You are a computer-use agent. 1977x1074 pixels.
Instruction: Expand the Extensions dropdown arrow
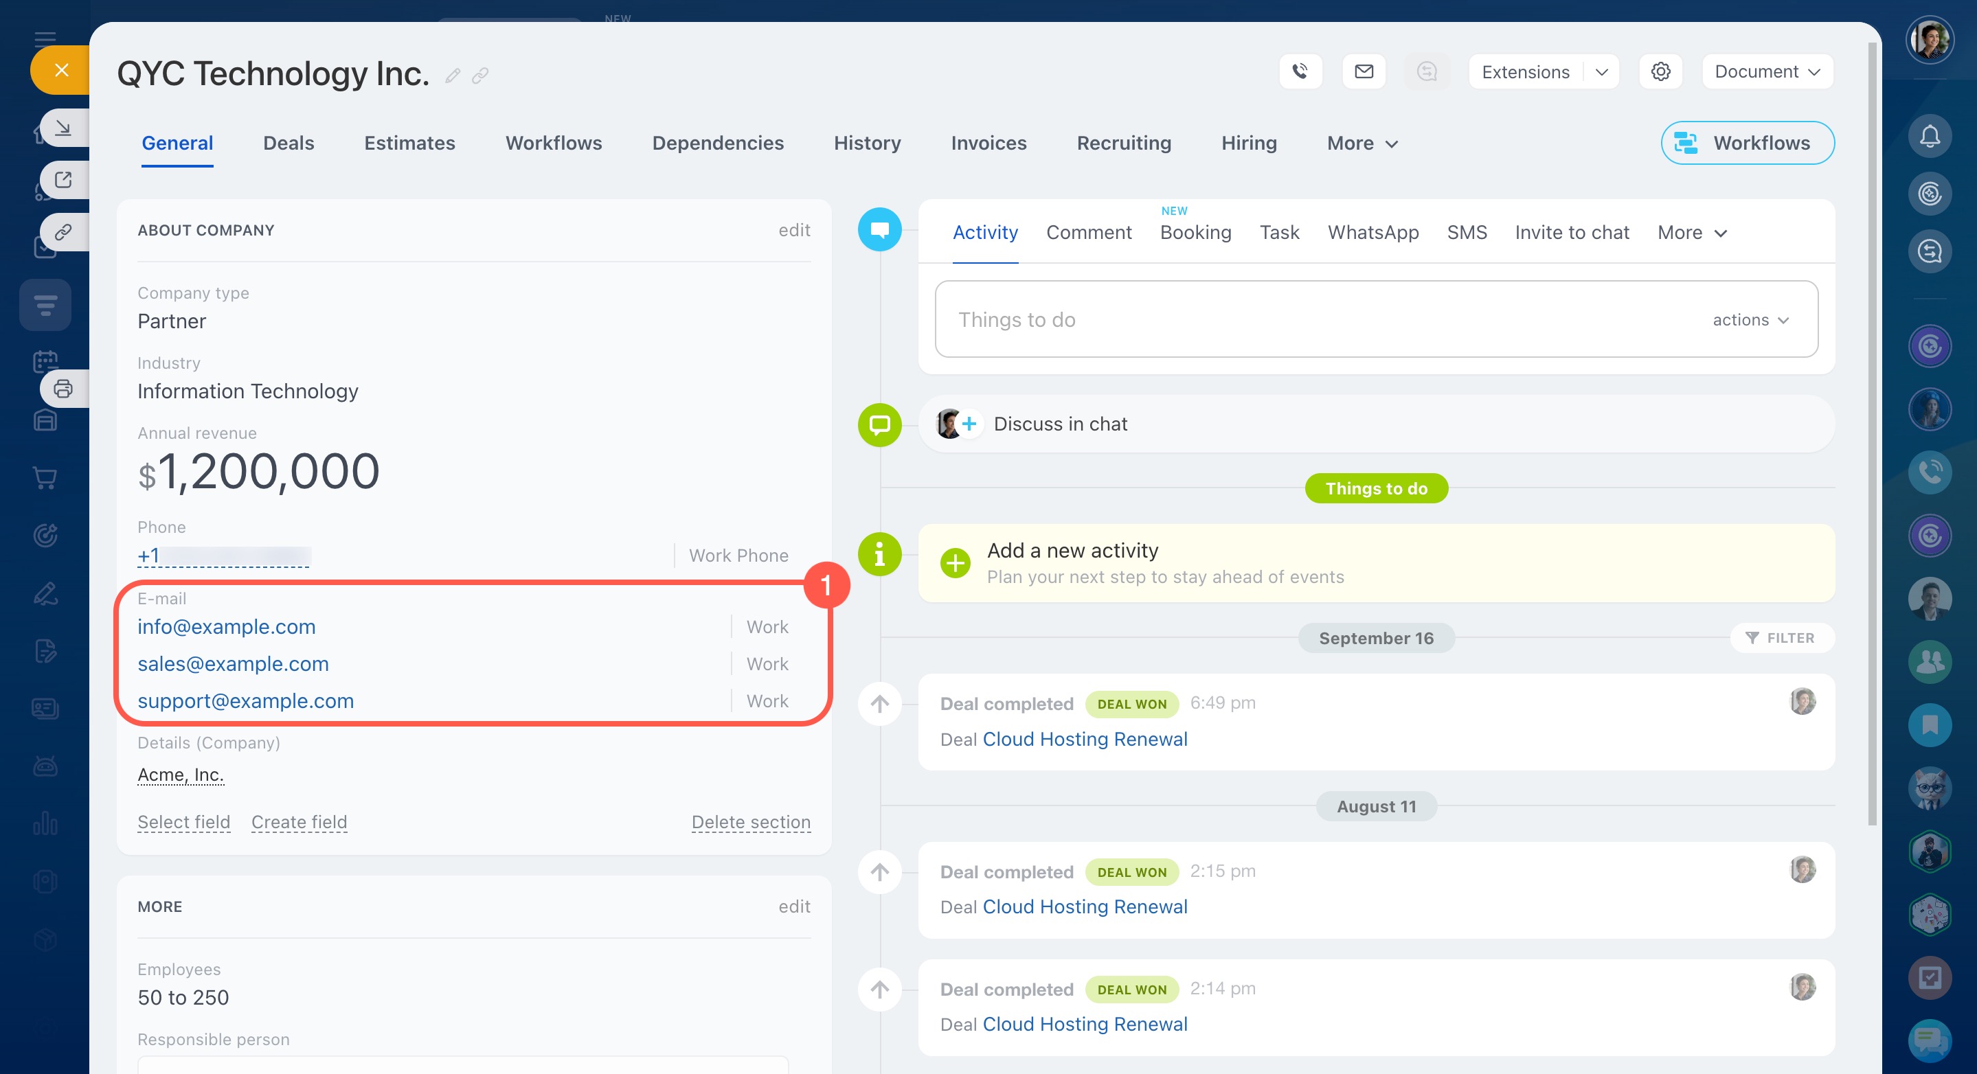point(1602,71)
